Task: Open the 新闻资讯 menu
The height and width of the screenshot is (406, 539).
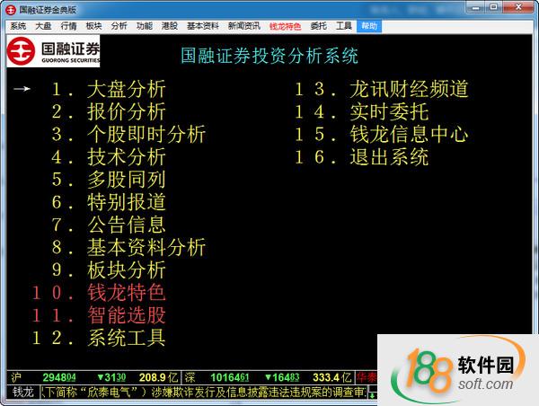Action: point(244,26)
